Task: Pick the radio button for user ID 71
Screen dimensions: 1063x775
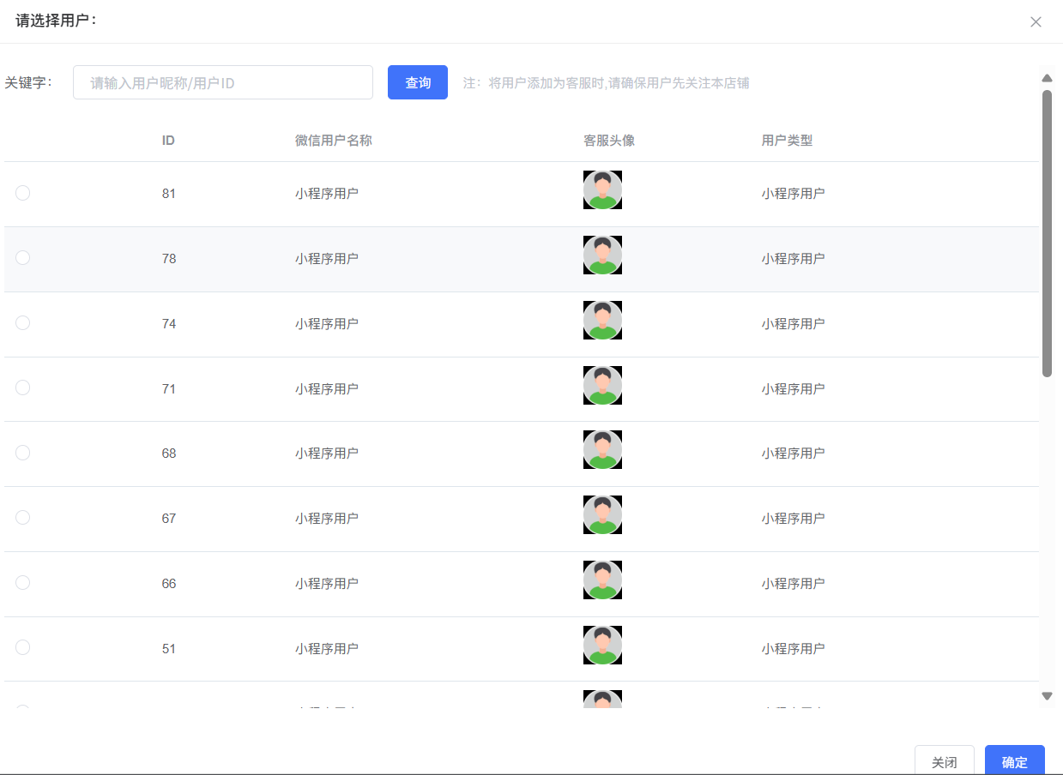Action: (x=22, y=388)
